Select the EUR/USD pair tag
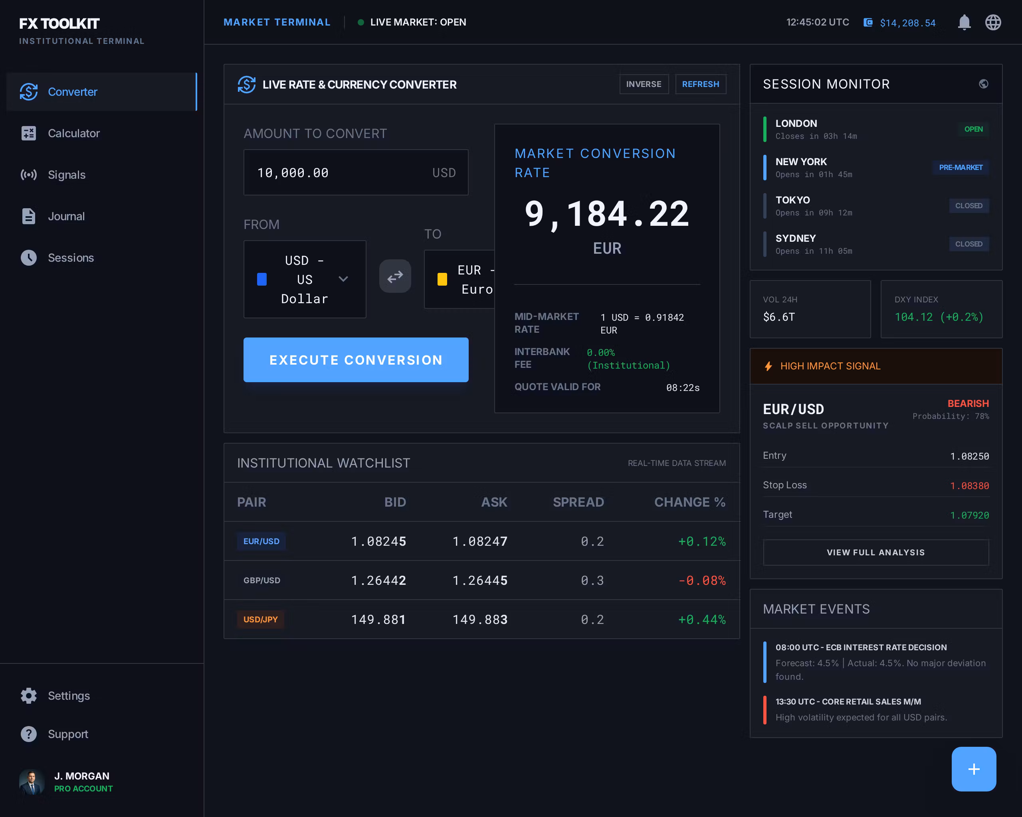Viewport: 1022px width, 817px height. click(x=261, y=541)
